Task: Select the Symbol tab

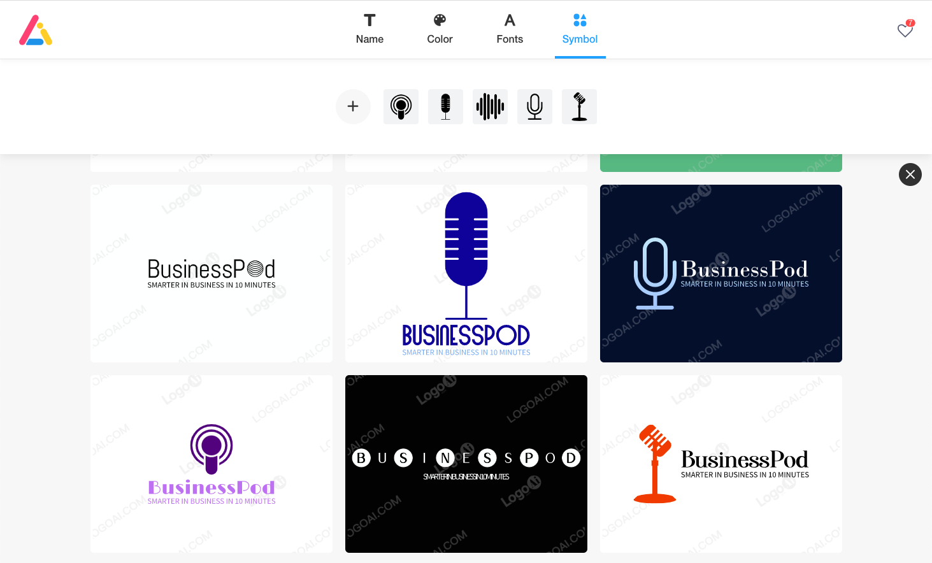Action: coord(580,29)
